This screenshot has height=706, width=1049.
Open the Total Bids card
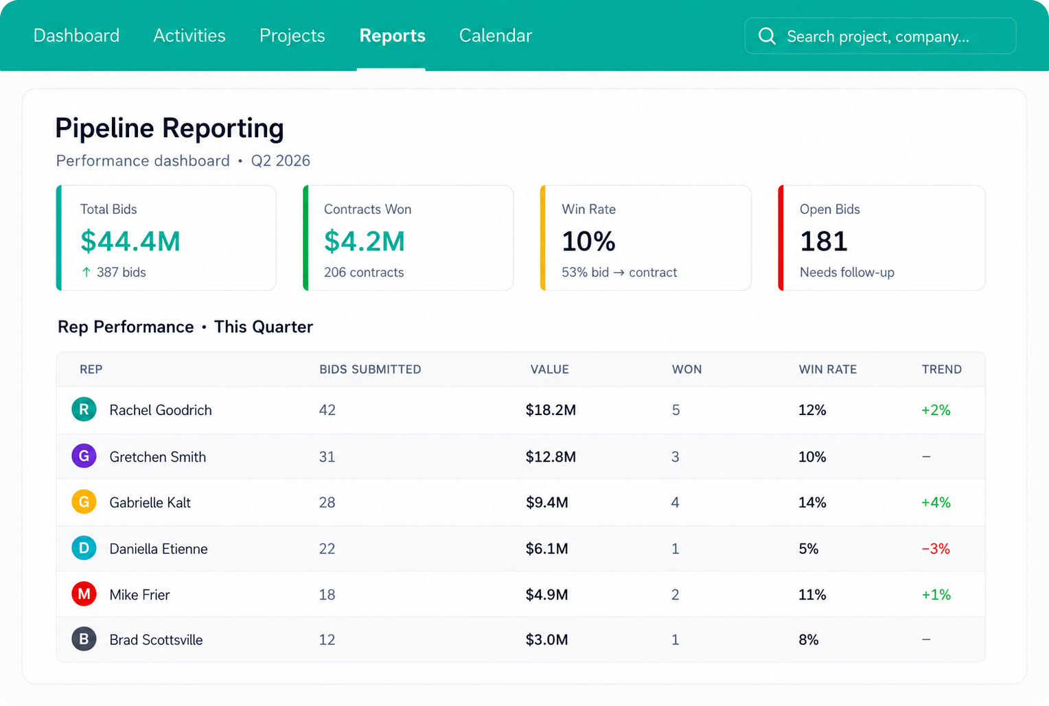tap(166, 238)
